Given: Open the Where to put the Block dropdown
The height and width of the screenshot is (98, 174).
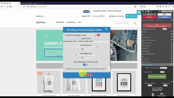Looking at the screenshot, I should click(x=163, y=68).
